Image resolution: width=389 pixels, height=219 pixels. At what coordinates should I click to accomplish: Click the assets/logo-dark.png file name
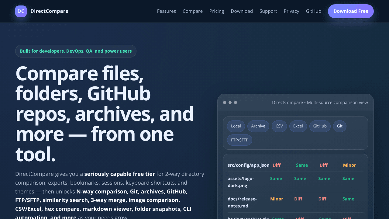241,182
